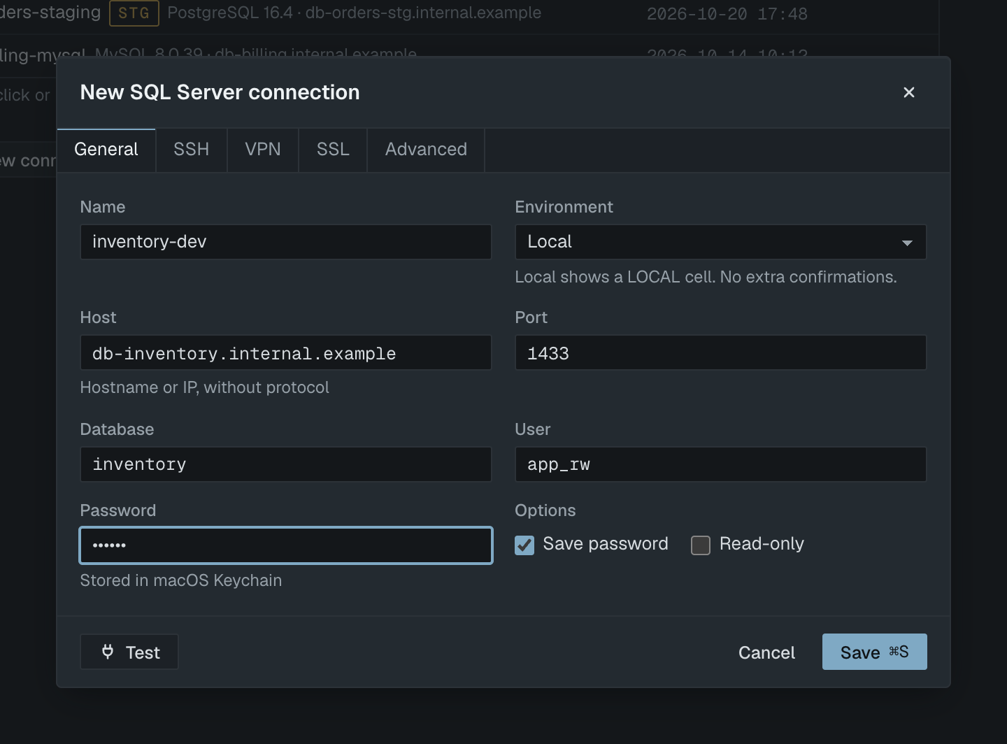
Task: Open the SSH tab
Action: pos(192,150)
